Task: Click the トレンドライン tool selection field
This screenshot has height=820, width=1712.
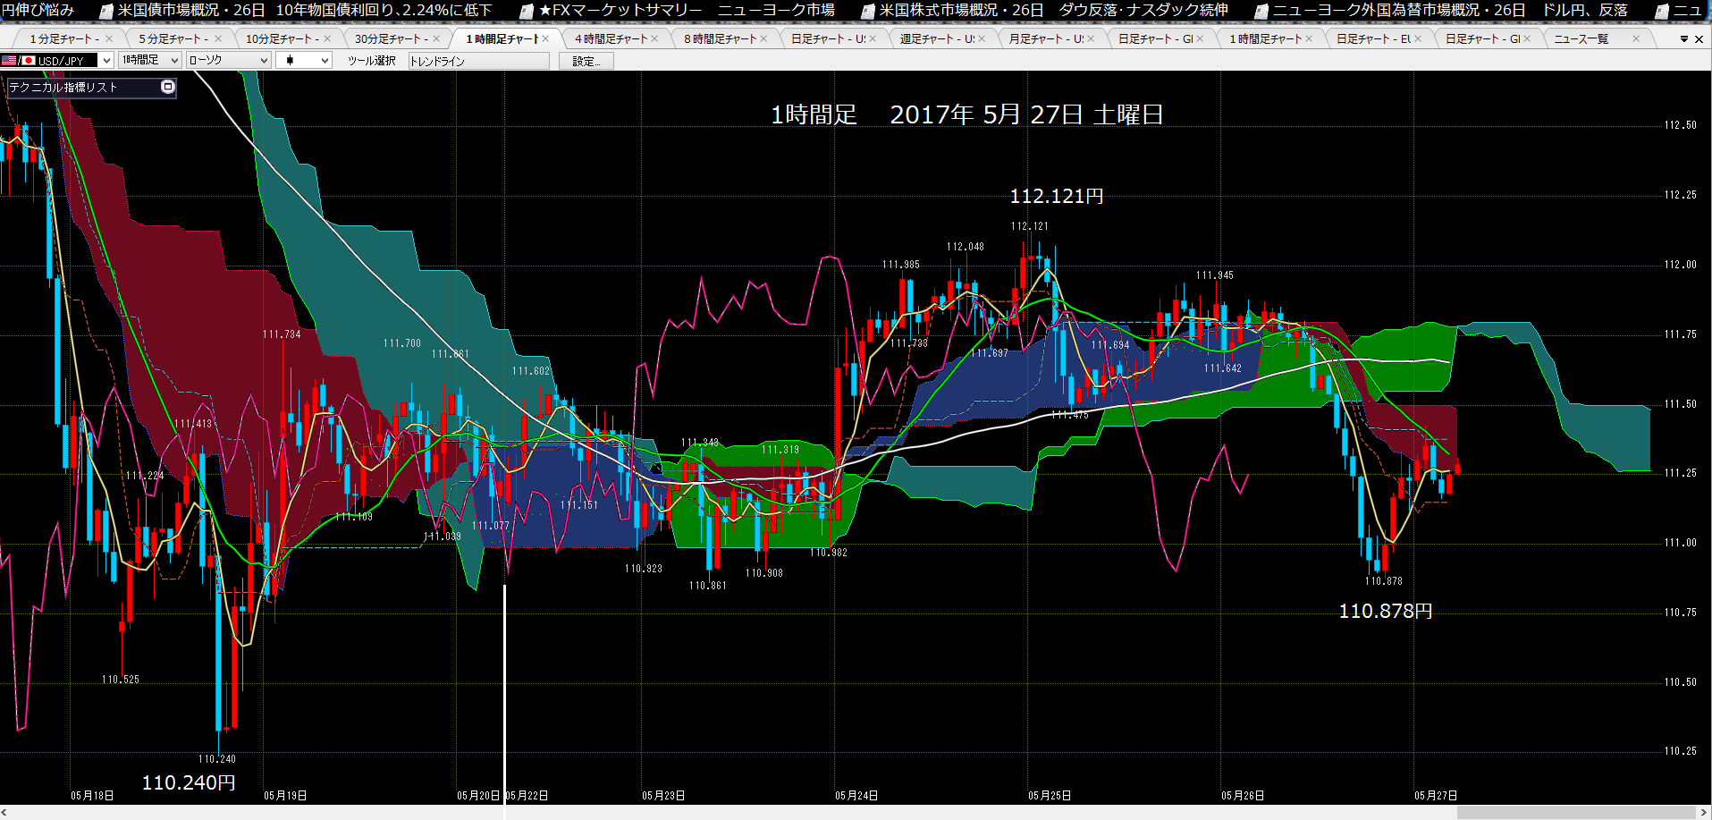Action: pyautogui.click(x=479, y=61)
